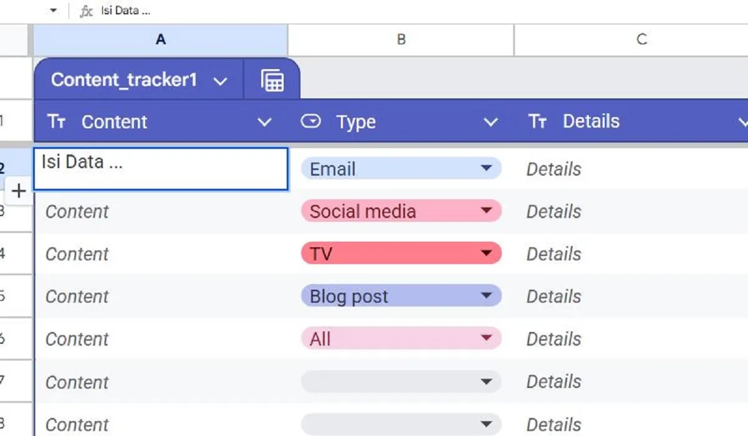Select column A header
This screenshot has height=436, width=748.
tap(160, 40)
